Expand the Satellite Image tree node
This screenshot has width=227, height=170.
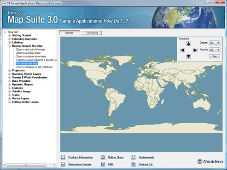tap(10, 91)
